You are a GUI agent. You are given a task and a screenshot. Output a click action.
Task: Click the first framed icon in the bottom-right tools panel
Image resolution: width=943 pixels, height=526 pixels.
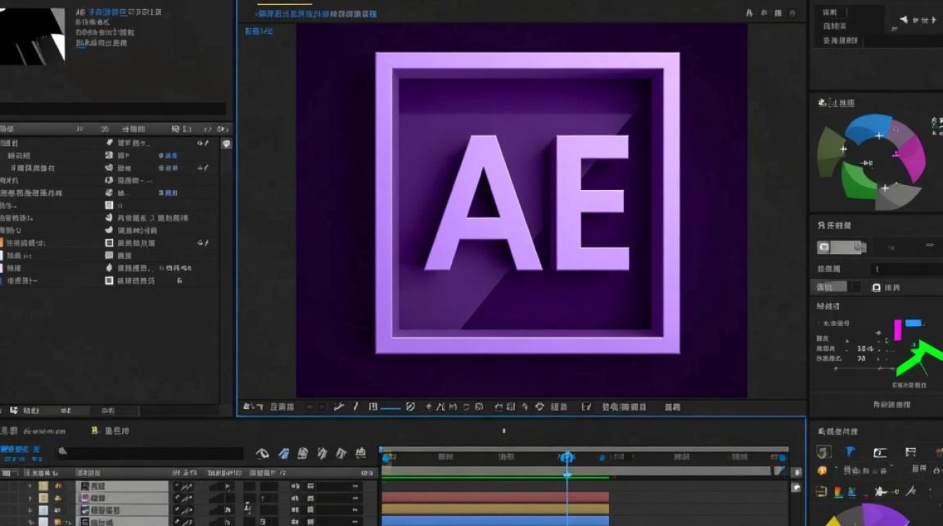[824, 452]
